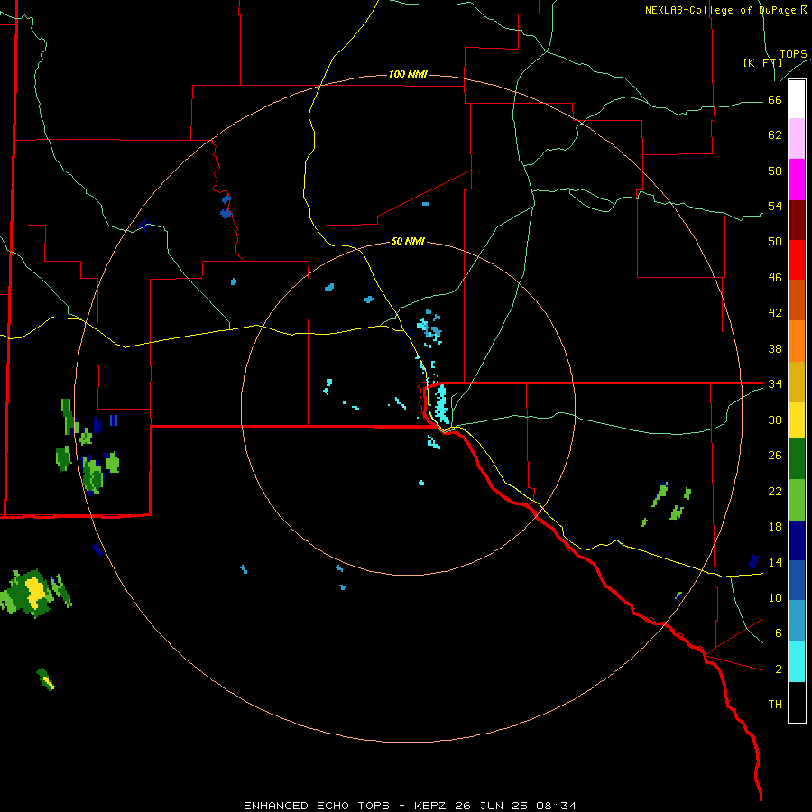The image size is (812, 812).
Task: Click the light pink legend swatch
Action: (x=797, y=138)
